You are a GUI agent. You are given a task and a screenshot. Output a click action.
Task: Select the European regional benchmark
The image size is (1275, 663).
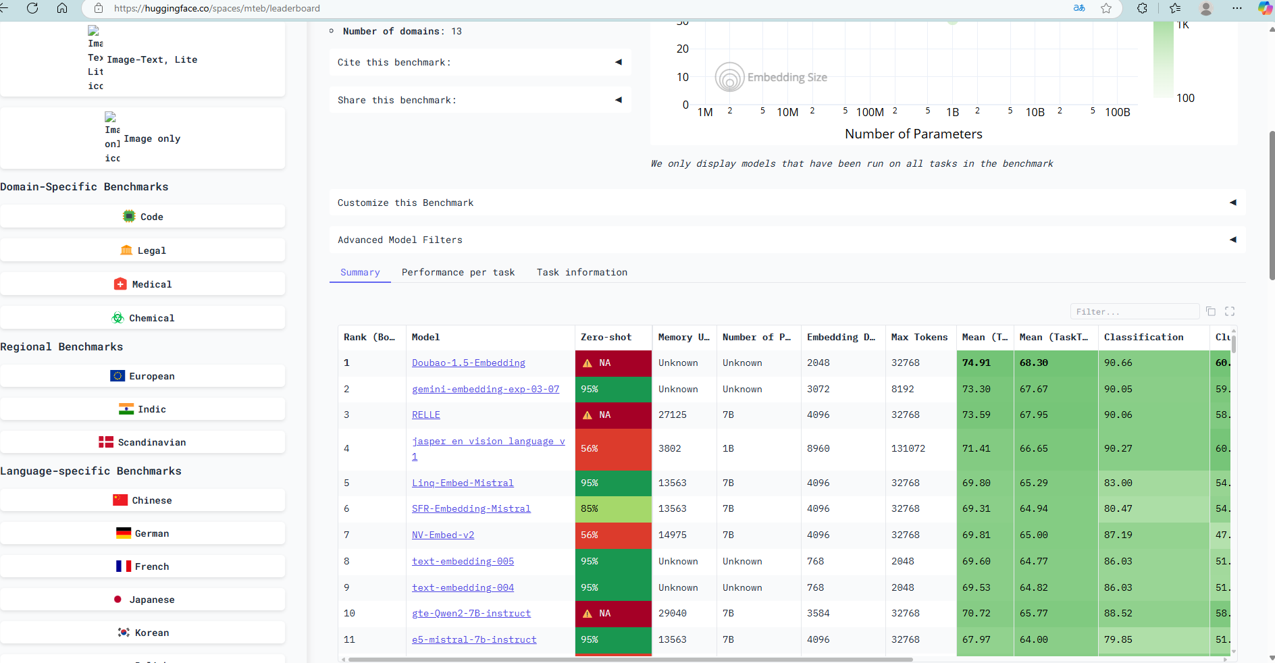[x=142, y=376]
